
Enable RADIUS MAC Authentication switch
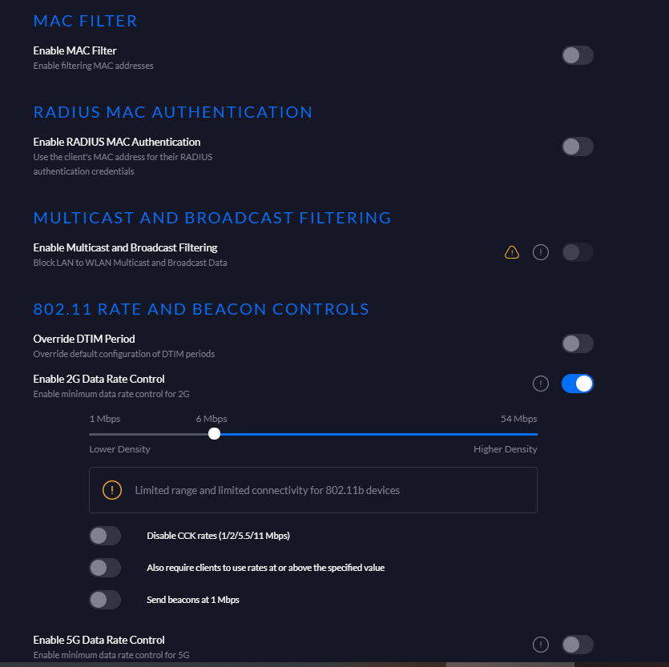click(x=578, y=147)
